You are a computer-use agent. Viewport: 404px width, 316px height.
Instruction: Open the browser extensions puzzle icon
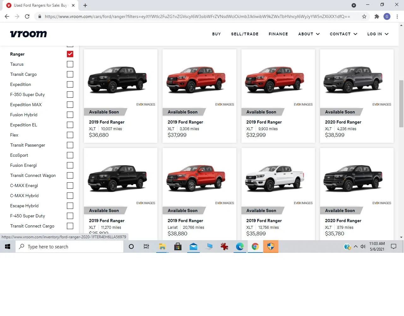point(377,16)
